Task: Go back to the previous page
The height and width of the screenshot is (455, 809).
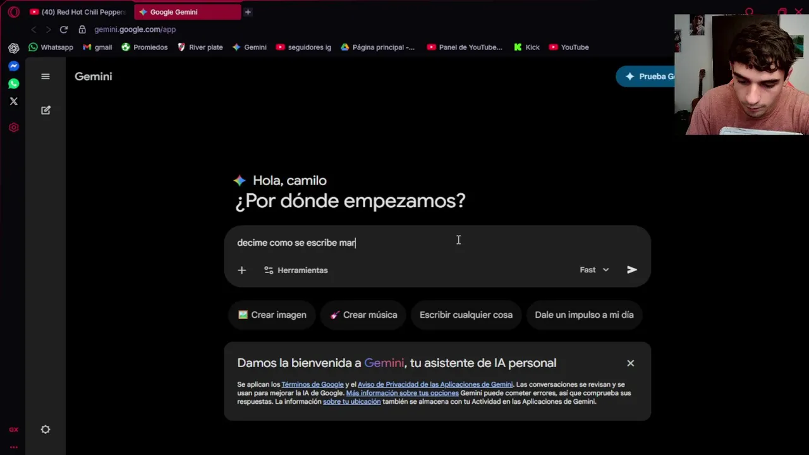Action: [33, 30]
